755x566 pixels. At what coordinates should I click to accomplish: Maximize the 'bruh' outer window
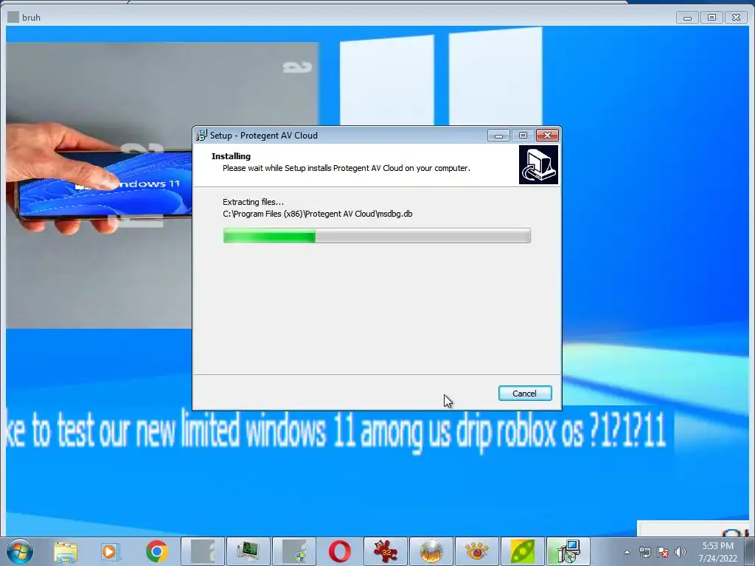pyautogui.click(x=711, y=18)
